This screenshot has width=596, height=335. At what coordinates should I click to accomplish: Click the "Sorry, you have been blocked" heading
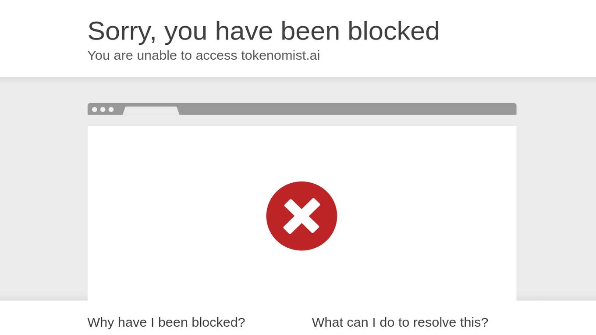click(263, 31)
